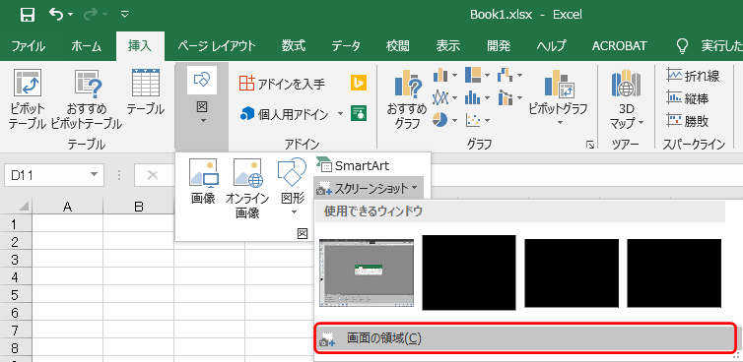Open the ヘルプ tab
The image size is (743, 362).
pyautogui.click(x=551, y=46)
